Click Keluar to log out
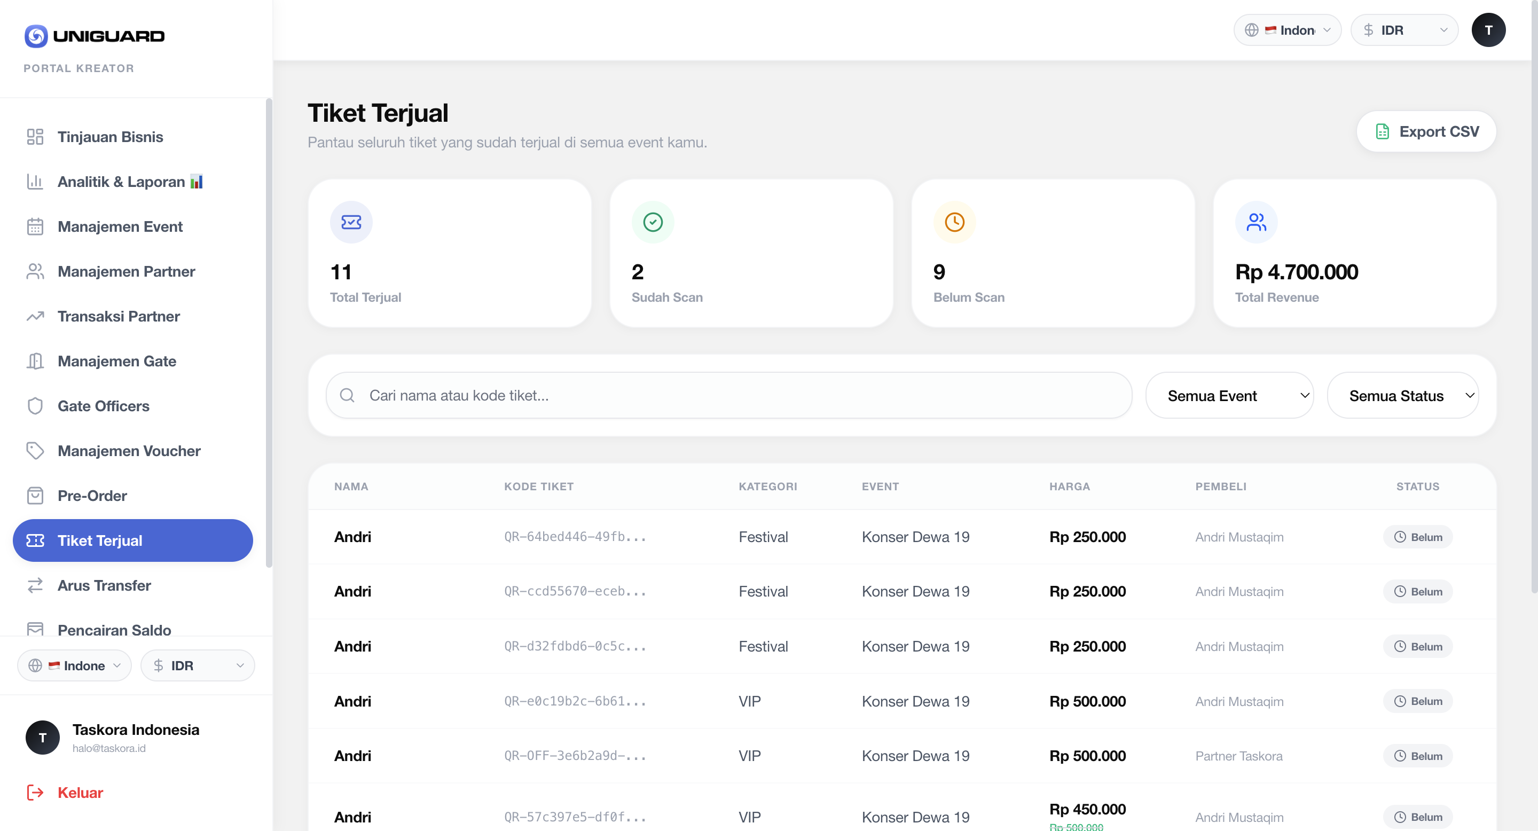Viewport: 1538px width, 831px height. (80, 793)
